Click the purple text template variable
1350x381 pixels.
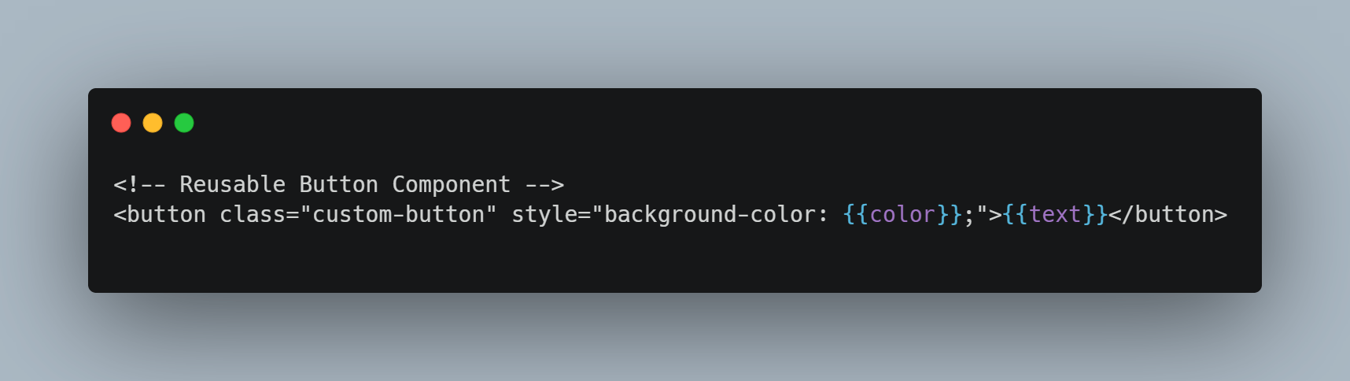coord(1055,214)
